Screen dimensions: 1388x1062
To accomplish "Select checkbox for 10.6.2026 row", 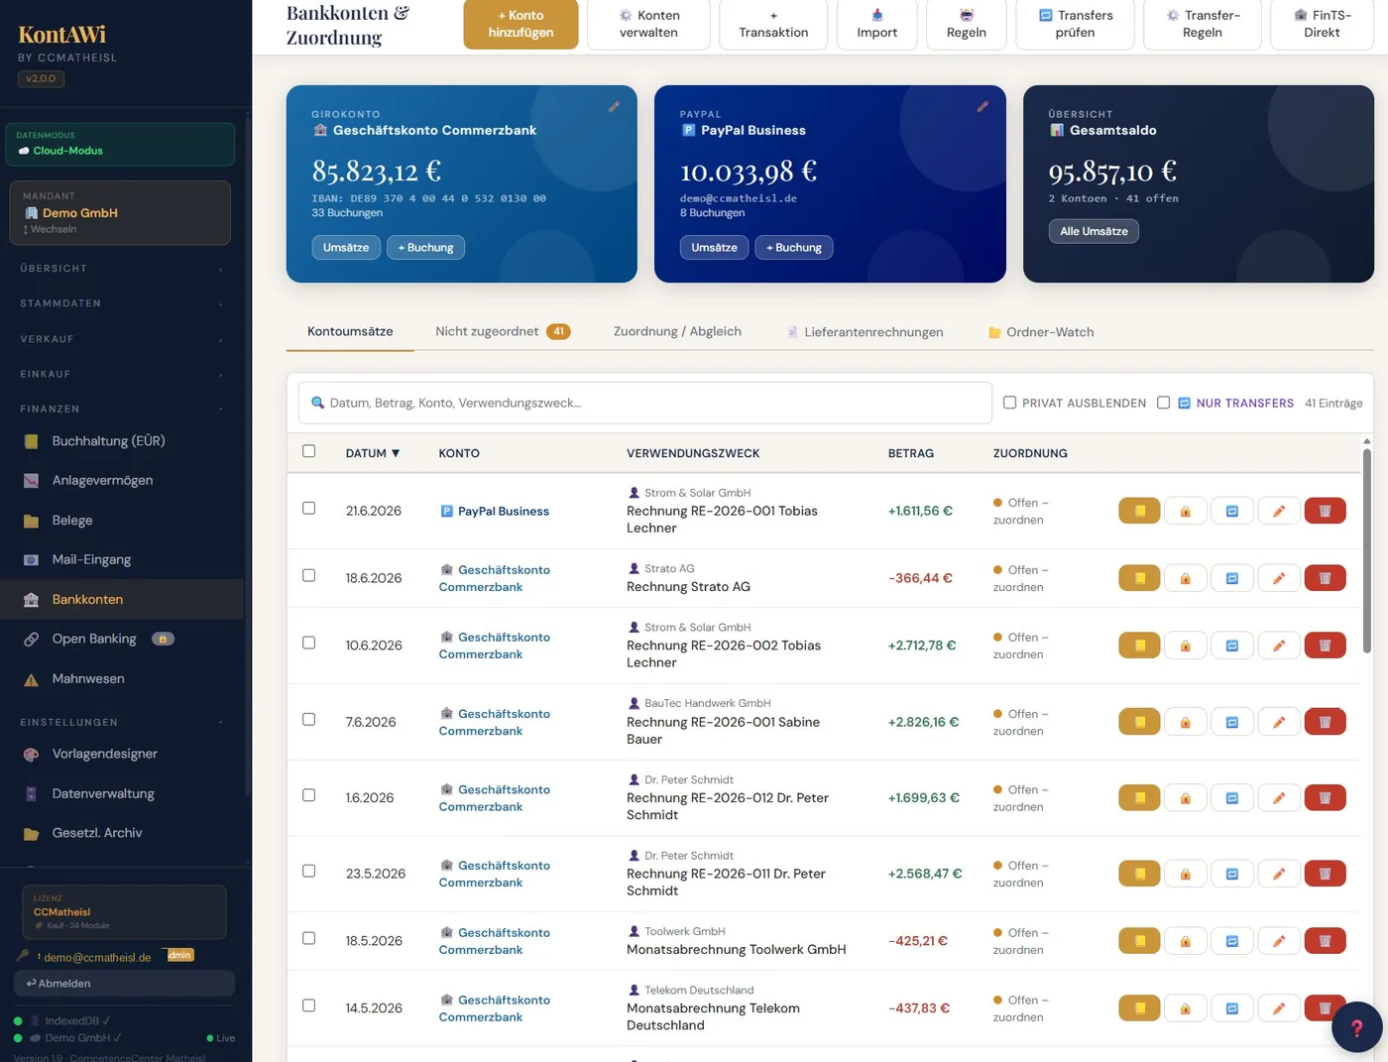I will click(308, 643).
